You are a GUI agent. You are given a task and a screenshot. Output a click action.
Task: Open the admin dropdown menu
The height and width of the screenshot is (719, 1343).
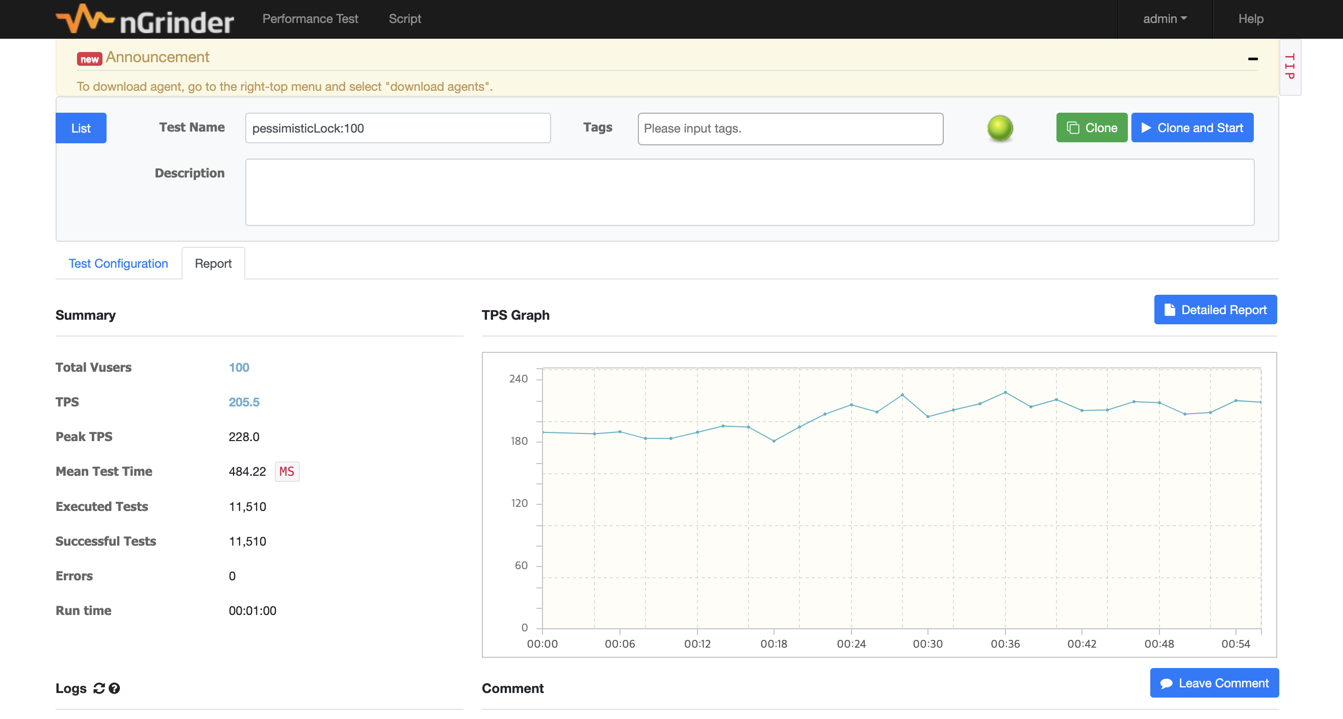1164,19
